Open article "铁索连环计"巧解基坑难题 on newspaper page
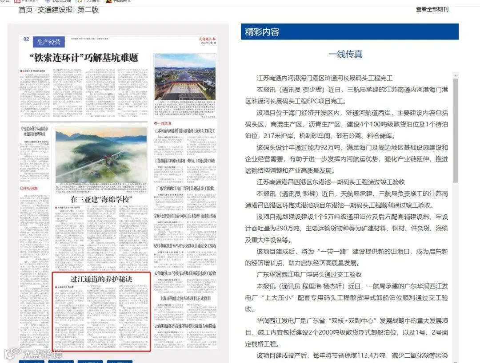 (x=84, y=58)
